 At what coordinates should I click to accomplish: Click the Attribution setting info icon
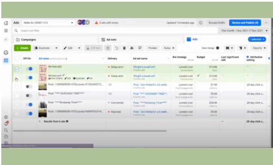[x=248, y=57]
